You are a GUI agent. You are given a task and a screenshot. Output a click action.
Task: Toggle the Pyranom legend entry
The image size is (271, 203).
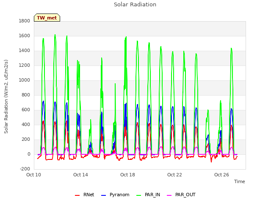point(115,195)
